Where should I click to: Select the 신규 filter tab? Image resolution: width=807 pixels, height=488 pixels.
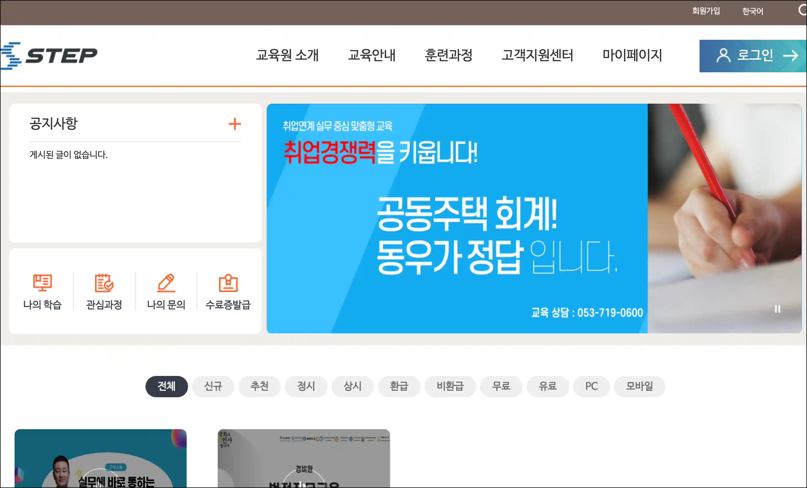[213, 386]
